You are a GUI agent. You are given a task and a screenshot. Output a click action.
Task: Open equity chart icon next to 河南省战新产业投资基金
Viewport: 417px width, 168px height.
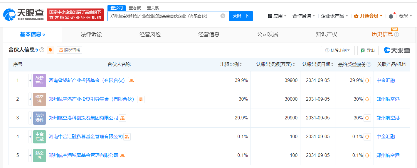132,80
